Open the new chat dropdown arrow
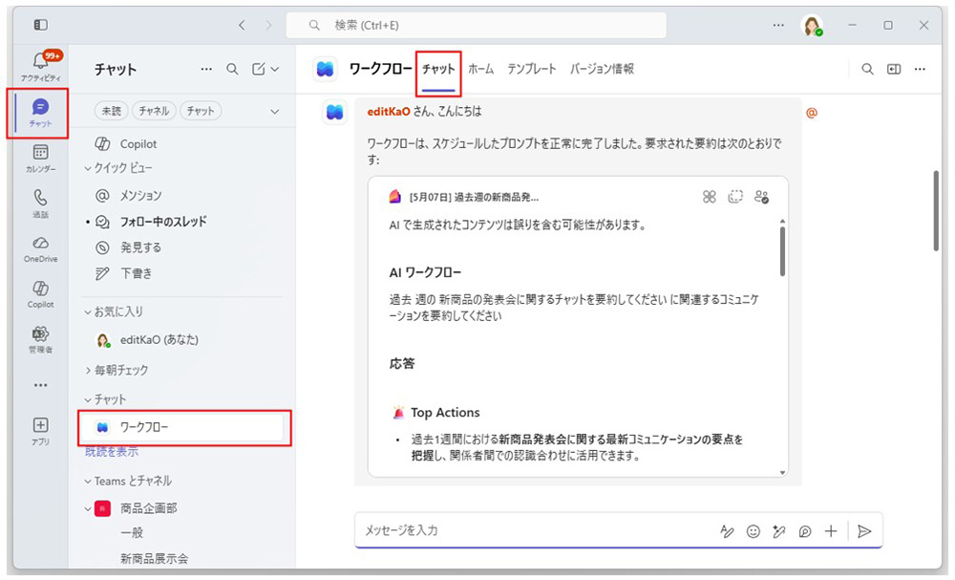The image size is (955, 580). coord(275,70)
